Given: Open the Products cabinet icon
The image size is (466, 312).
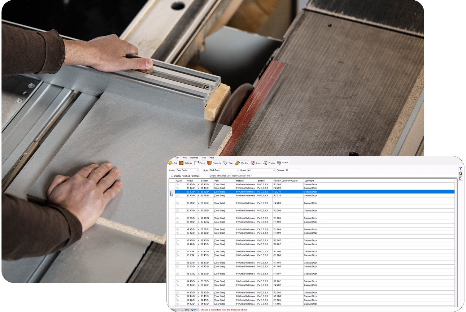Looking at the screenshot, I should tap(214, 163).
